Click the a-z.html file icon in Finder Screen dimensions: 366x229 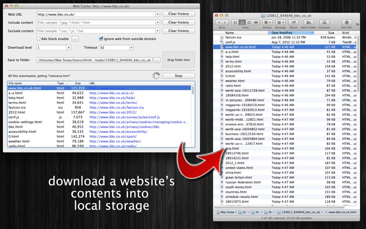tap(222, 52)
